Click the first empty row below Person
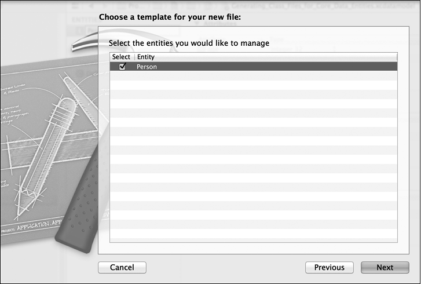This screenshot has width=421, height=284. coord(253,76)
